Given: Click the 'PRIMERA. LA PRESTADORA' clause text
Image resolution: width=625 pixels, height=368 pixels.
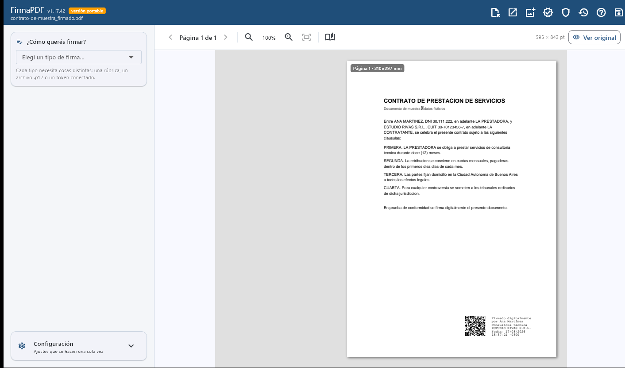Looking at the screenshot, I should pyautogui.click(x=447, y=150).
